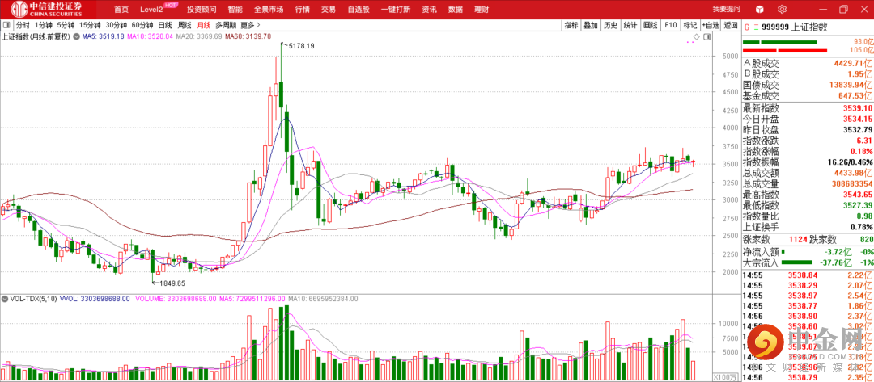
Task: Select the 月线 chart period
Action: [204, 25]
